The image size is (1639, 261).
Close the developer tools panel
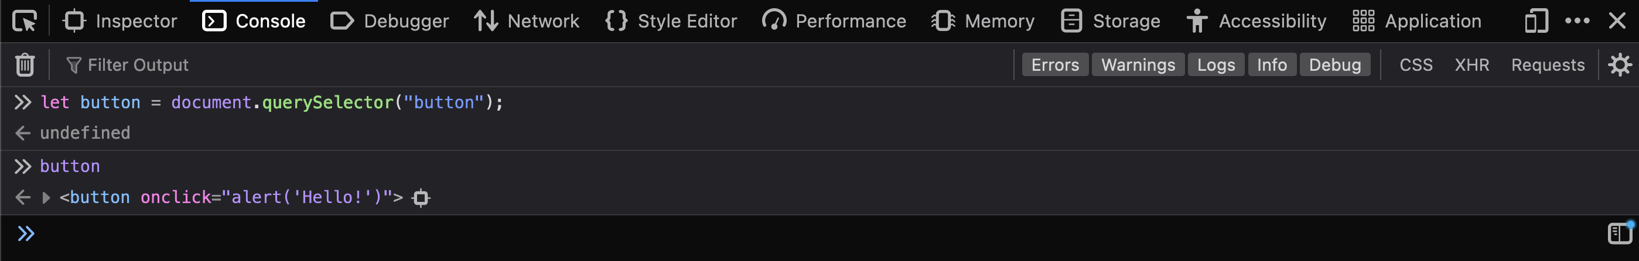[1617, 21]
